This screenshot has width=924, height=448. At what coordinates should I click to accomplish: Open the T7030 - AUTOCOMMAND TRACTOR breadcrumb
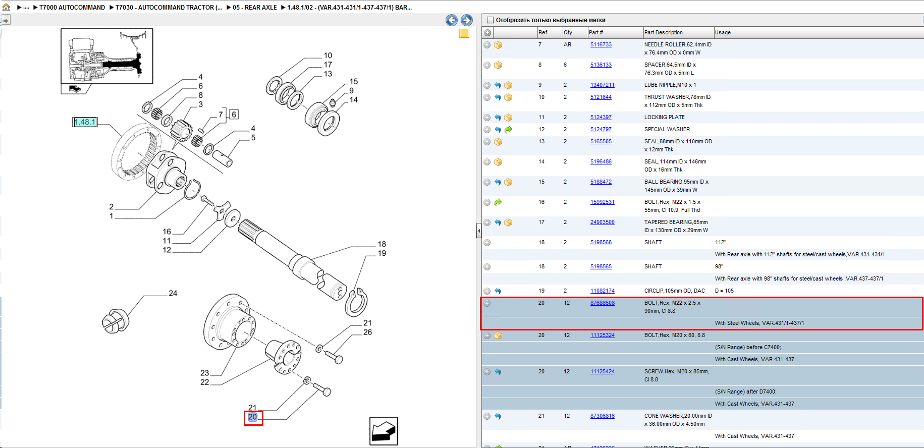(x=169, y=8)
